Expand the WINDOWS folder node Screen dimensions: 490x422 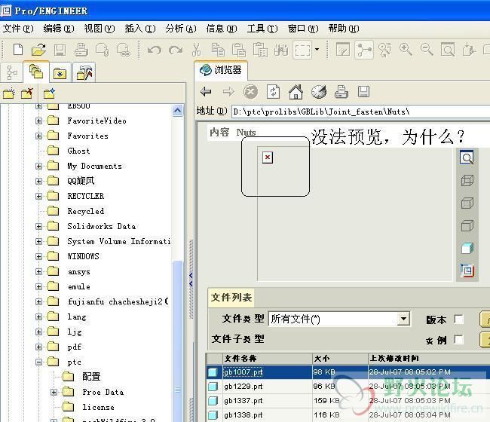(38, 256)
